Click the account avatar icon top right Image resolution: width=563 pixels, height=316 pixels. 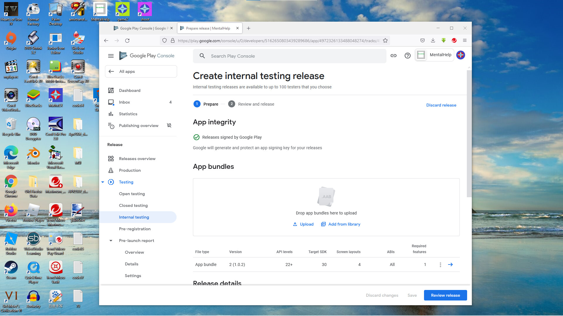pyautogui.click(x=461, y=55)
